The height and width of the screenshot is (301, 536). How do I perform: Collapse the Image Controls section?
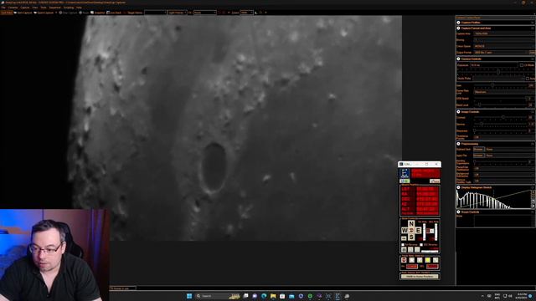(458, 112)
